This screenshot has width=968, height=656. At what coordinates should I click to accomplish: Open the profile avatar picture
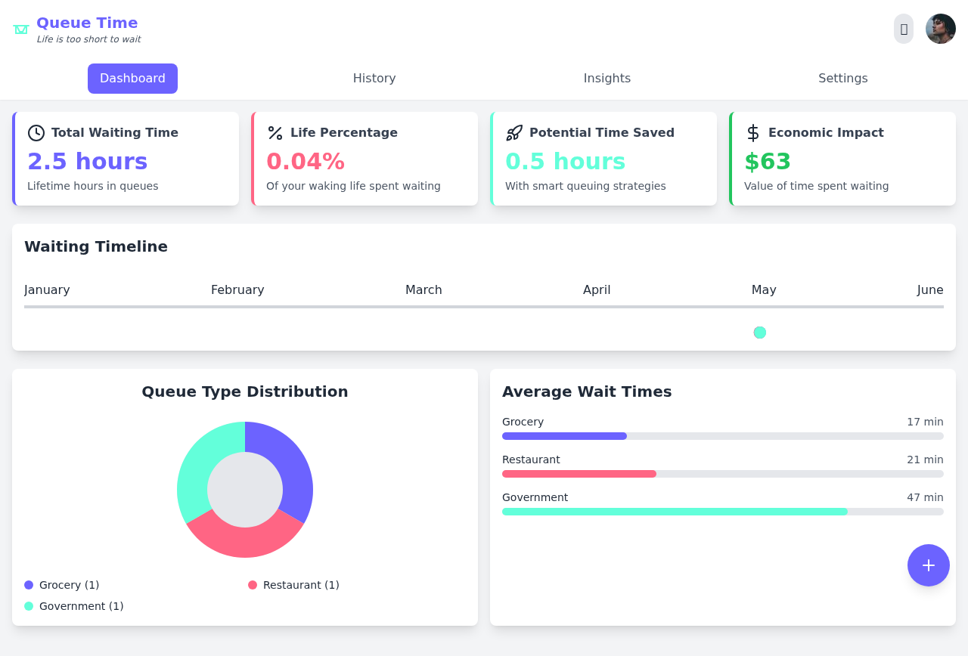940,29
